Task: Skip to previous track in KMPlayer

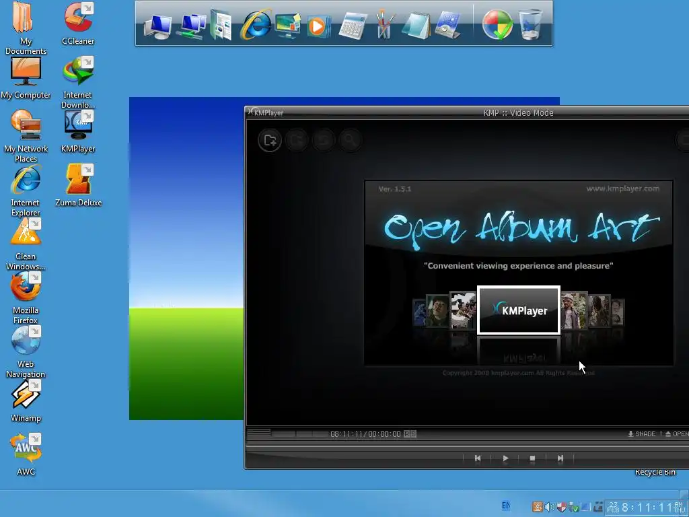Action: [x=478, y=458]
